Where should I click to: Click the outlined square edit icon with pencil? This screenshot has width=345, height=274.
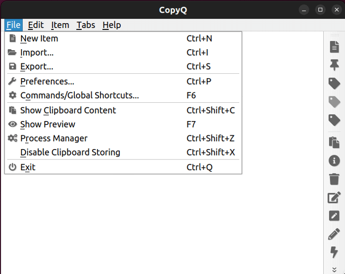(x=334, y=197)
